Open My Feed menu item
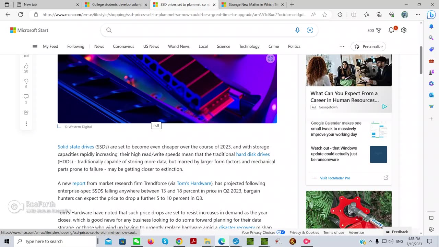This screenshot has width=439, height=247. [x=50, y=46]
